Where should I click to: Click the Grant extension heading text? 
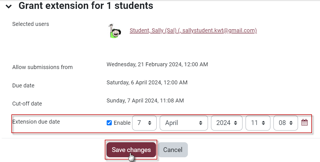pos(86,6)
